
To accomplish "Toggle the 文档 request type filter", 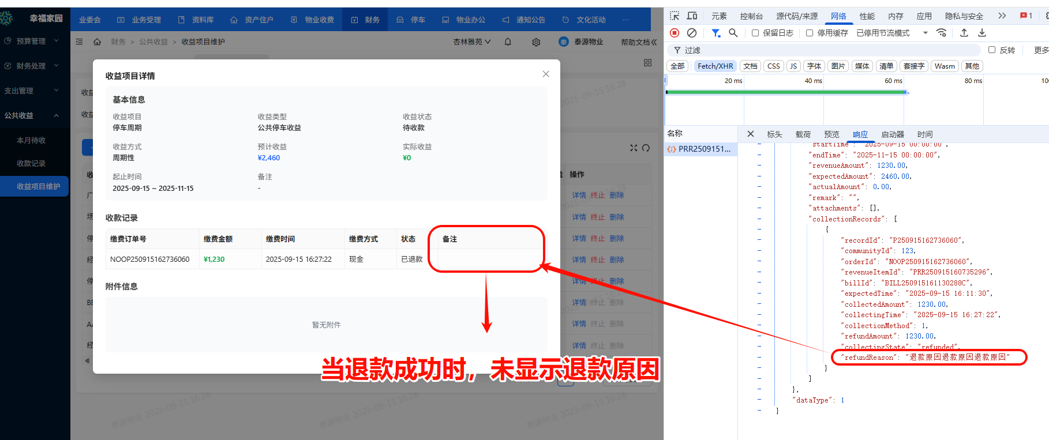I will click(750, 66).
